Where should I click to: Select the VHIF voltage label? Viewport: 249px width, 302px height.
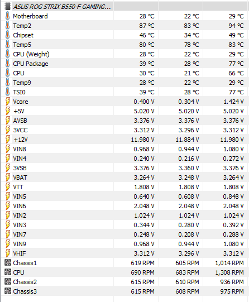pyautogui.click(x=20, y=253)
